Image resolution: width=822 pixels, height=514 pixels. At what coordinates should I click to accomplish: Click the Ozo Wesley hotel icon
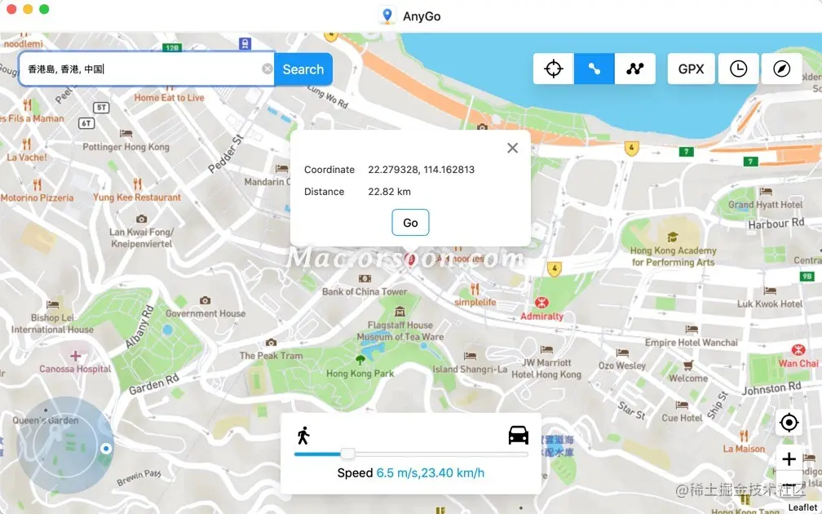point(622,352)
